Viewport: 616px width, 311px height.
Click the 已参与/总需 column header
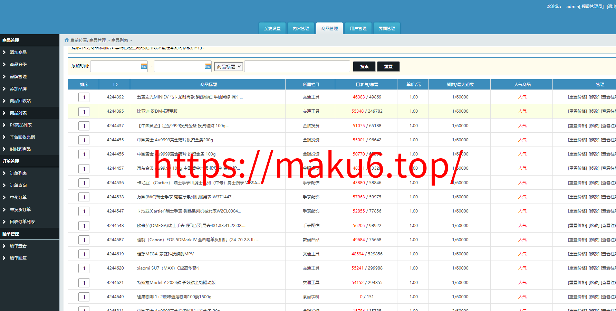tap(367, 85)
